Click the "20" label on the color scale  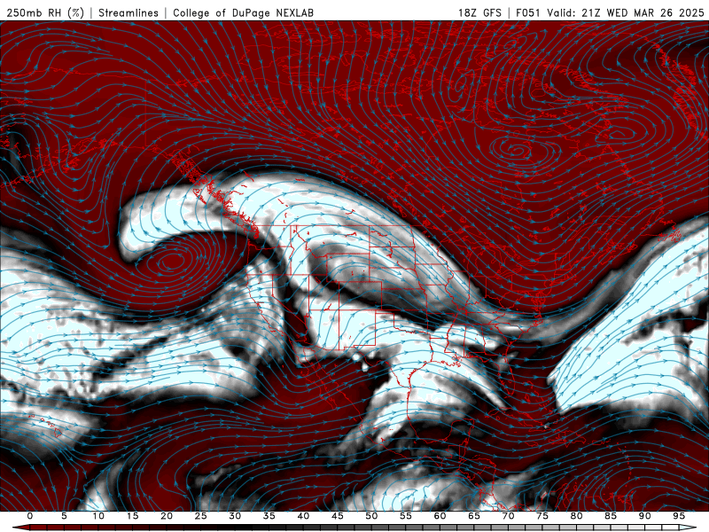tap(167, 516)
